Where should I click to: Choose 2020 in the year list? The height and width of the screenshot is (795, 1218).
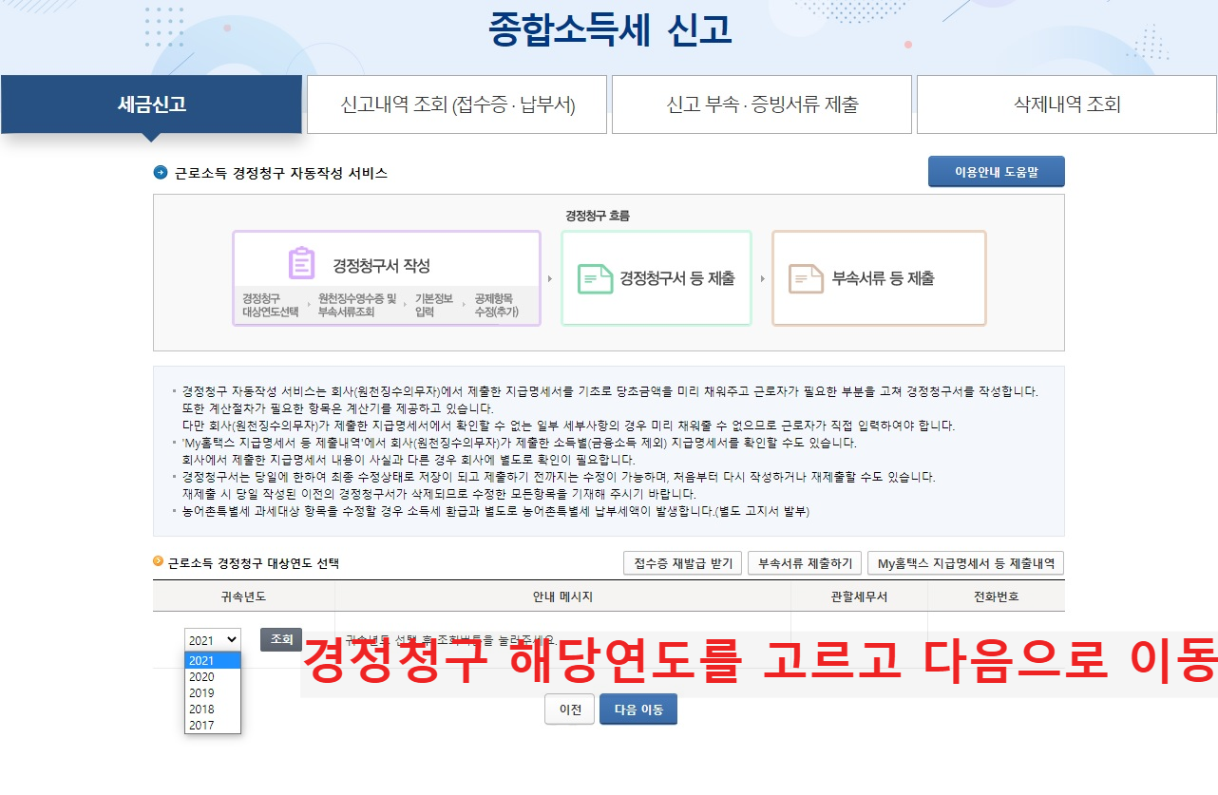tap(213, 677)
